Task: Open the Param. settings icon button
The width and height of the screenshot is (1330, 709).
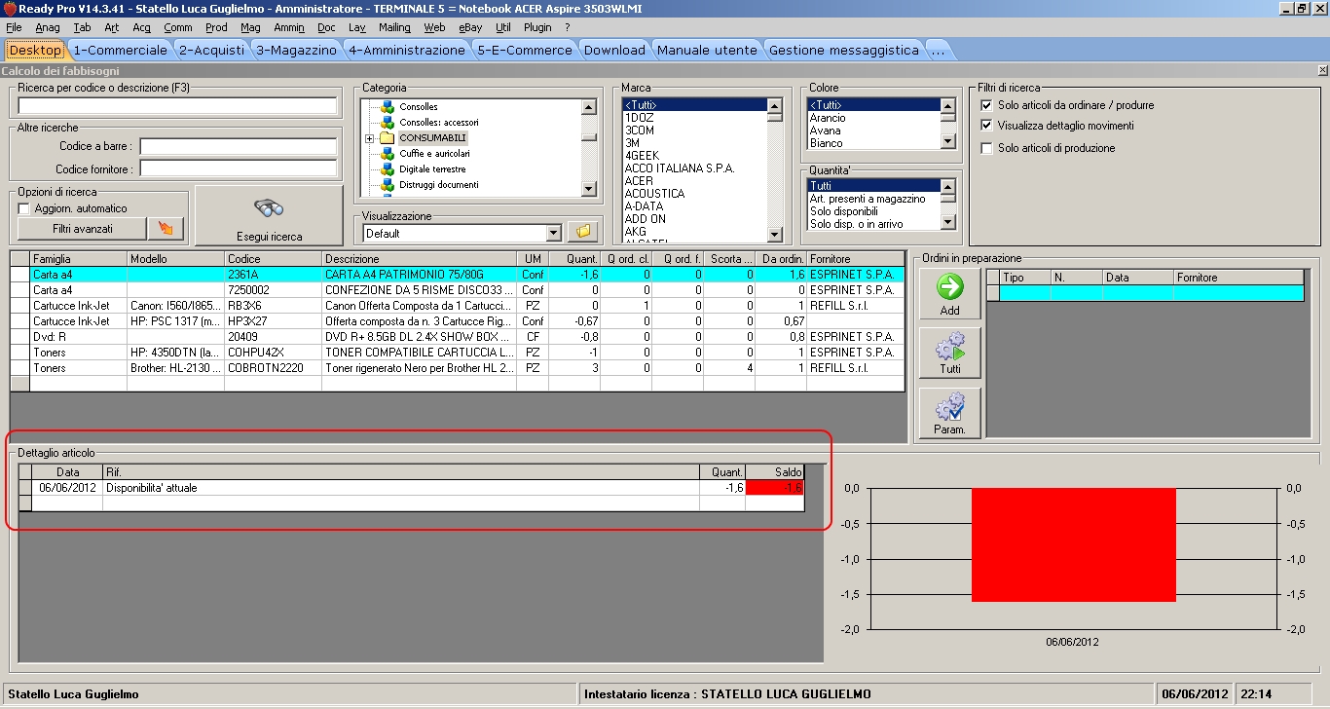Action: pos(949,413)
